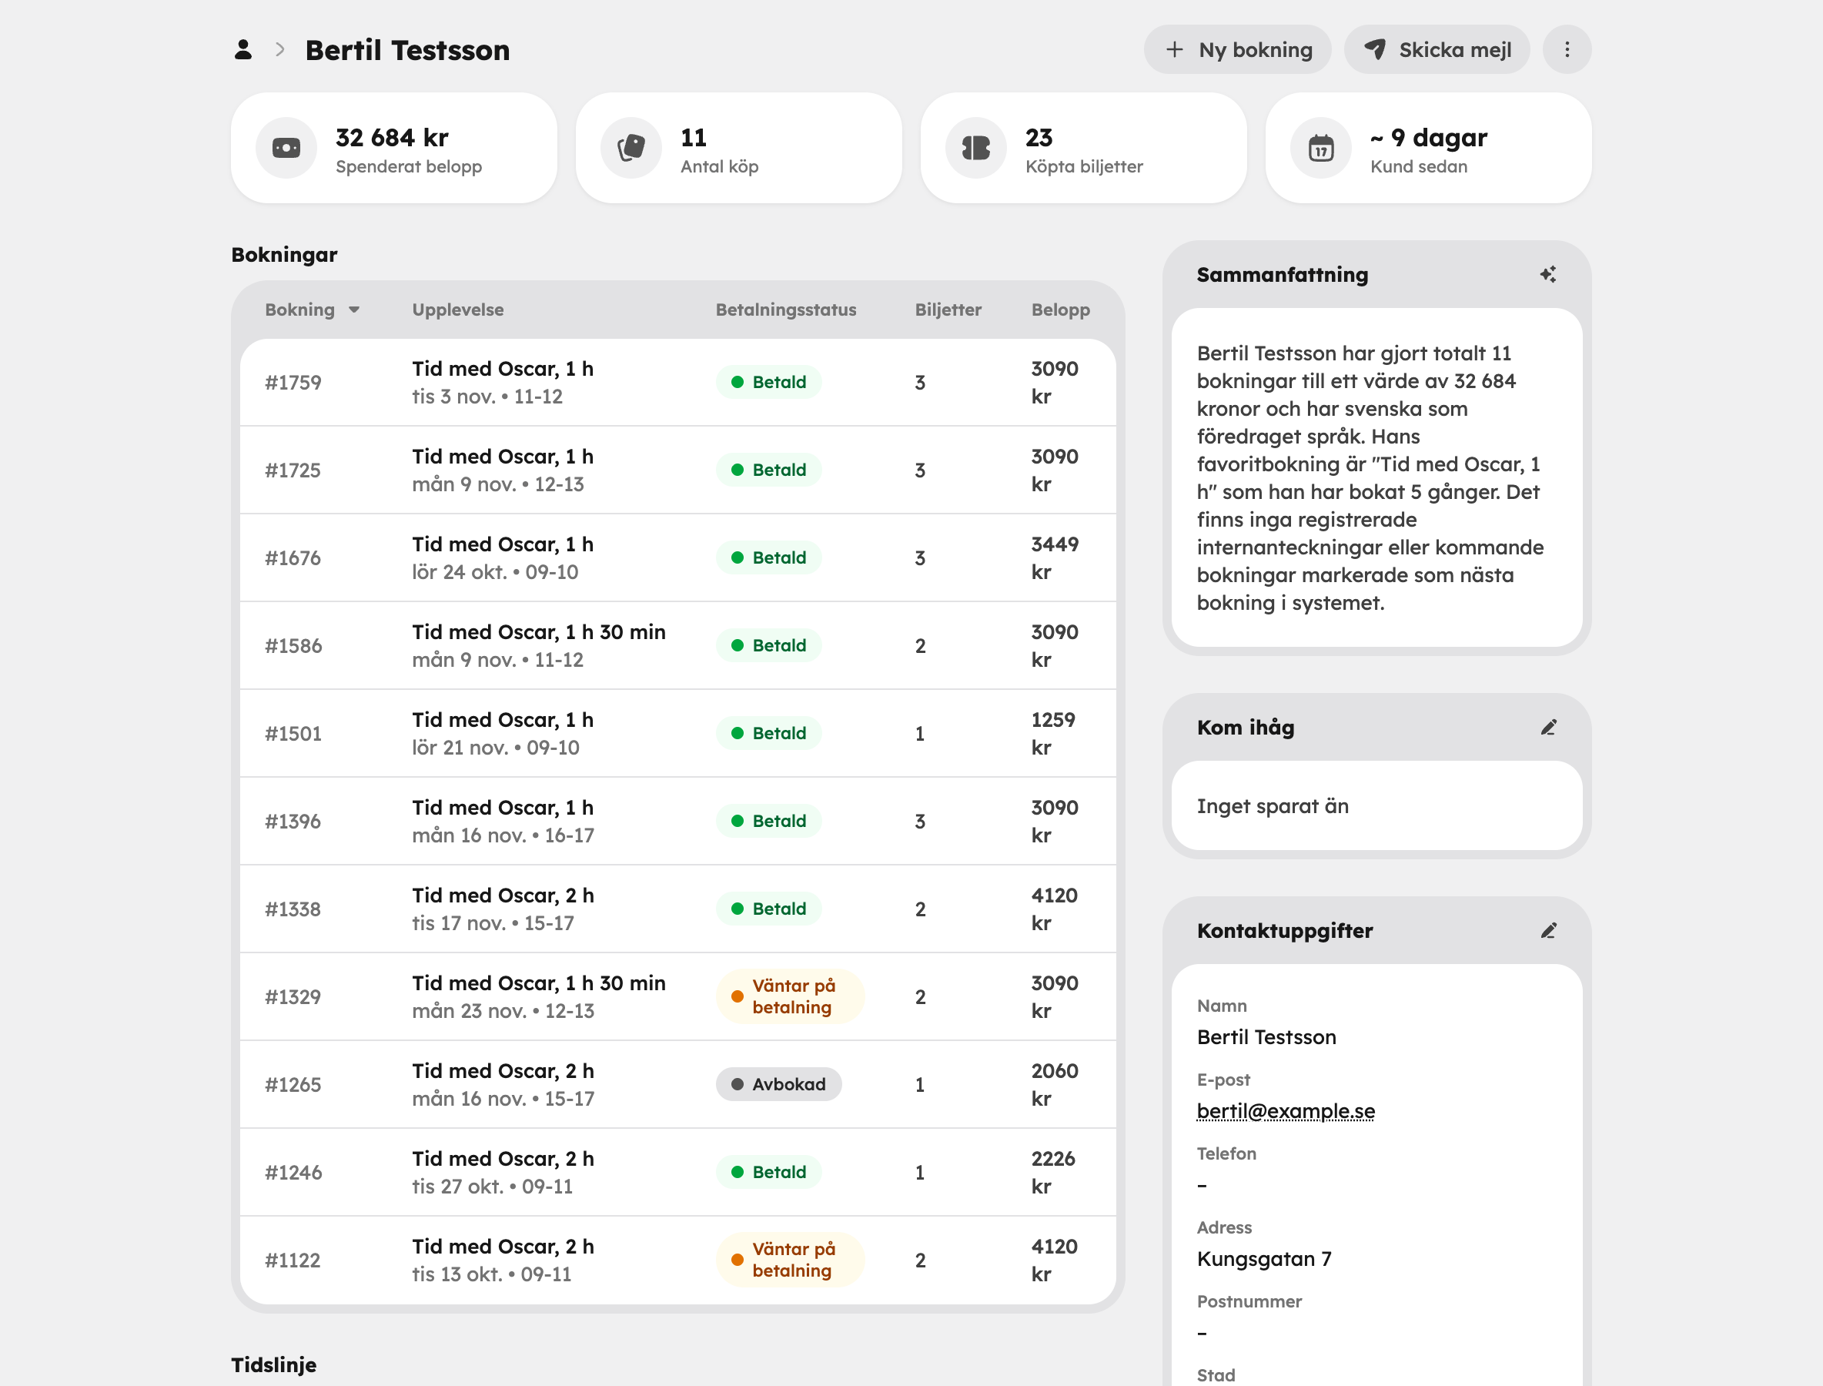Image resolution: width=1823 pixels, height=1386 pixels.
Task: Click the 32 684 kr spent amount
Action: 392,137
